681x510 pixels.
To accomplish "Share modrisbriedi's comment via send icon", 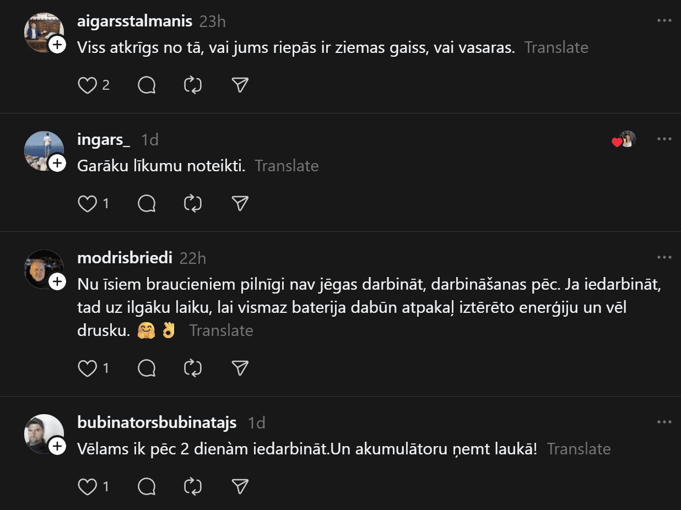I will (x=240, y=368).
